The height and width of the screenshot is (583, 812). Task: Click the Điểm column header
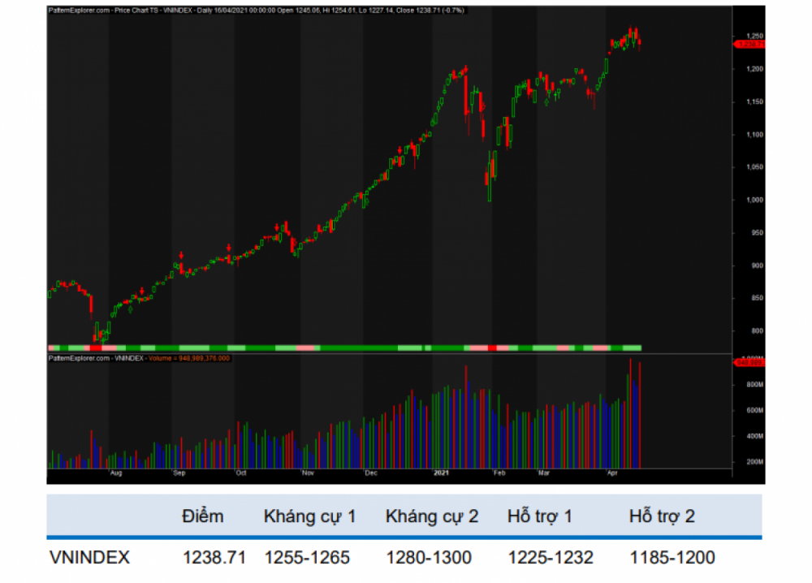203,516
